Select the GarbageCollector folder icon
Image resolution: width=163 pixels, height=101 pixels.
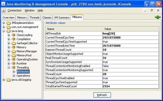coord(13,43)
